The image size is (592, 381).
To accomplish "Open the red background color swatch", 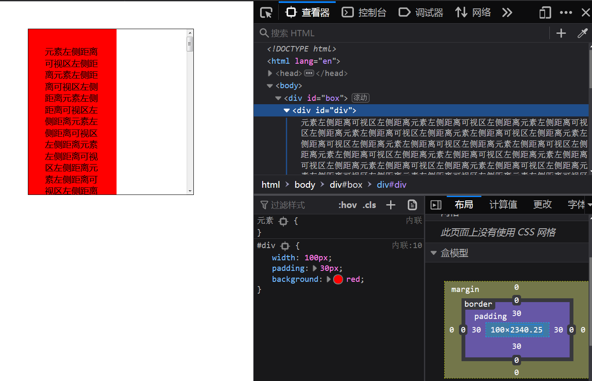I will point(338,279).
